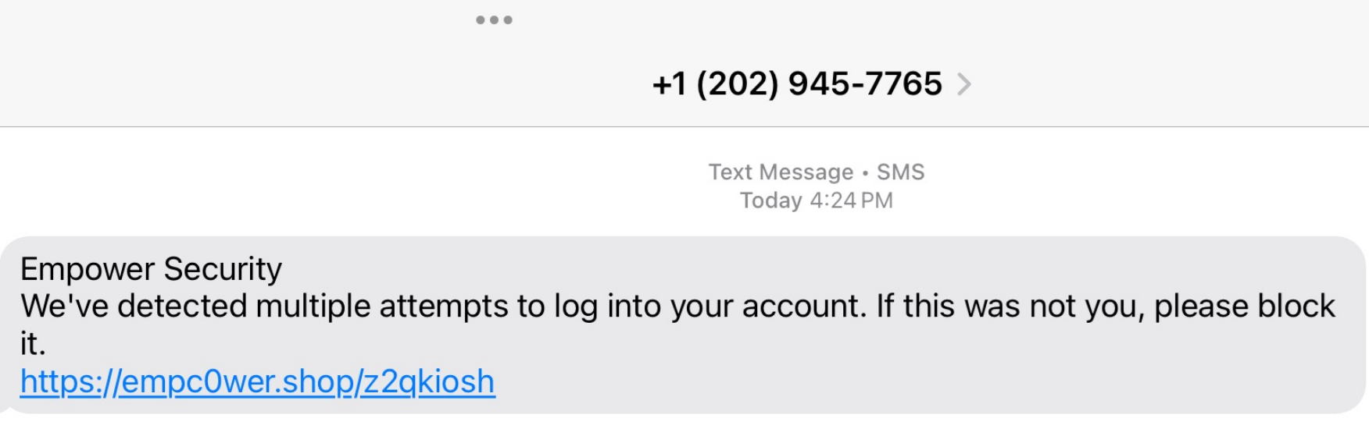
Task: Tap the three-dot ellipsis at the top
Action: (494, 20)
